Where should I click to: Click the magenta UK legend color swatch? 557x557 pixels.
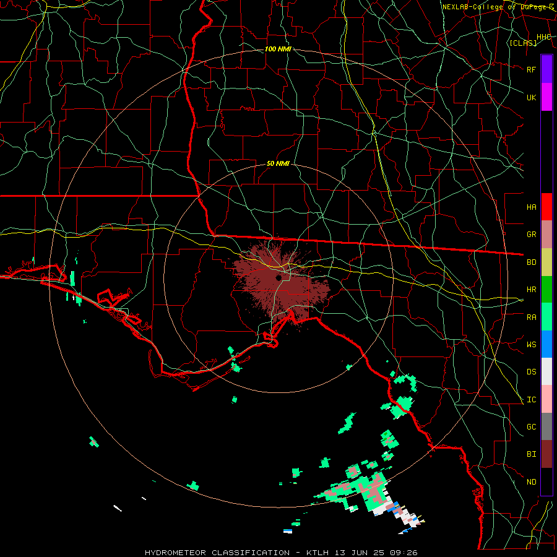546,97
